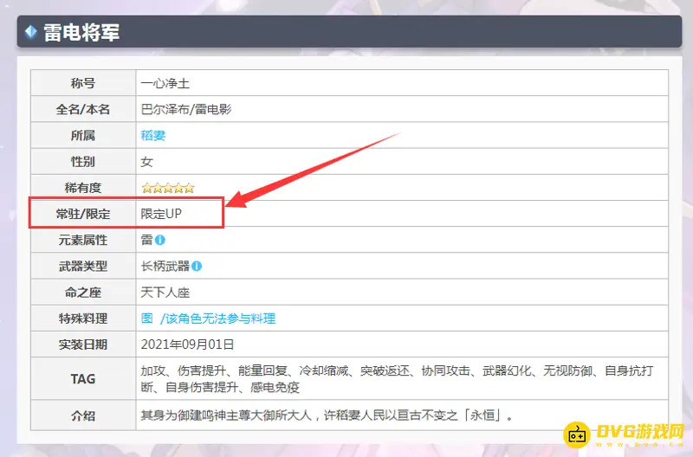Click the 限定UP value cell
This screenshot has width=693, height=457.
(x=161, y=214)
